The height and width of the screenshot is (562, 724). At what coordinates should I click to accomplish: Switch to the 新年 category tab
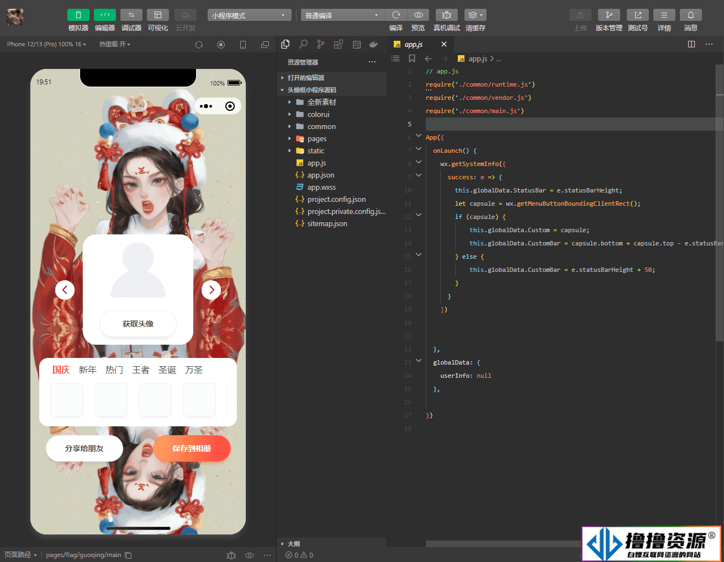(88, 370)
